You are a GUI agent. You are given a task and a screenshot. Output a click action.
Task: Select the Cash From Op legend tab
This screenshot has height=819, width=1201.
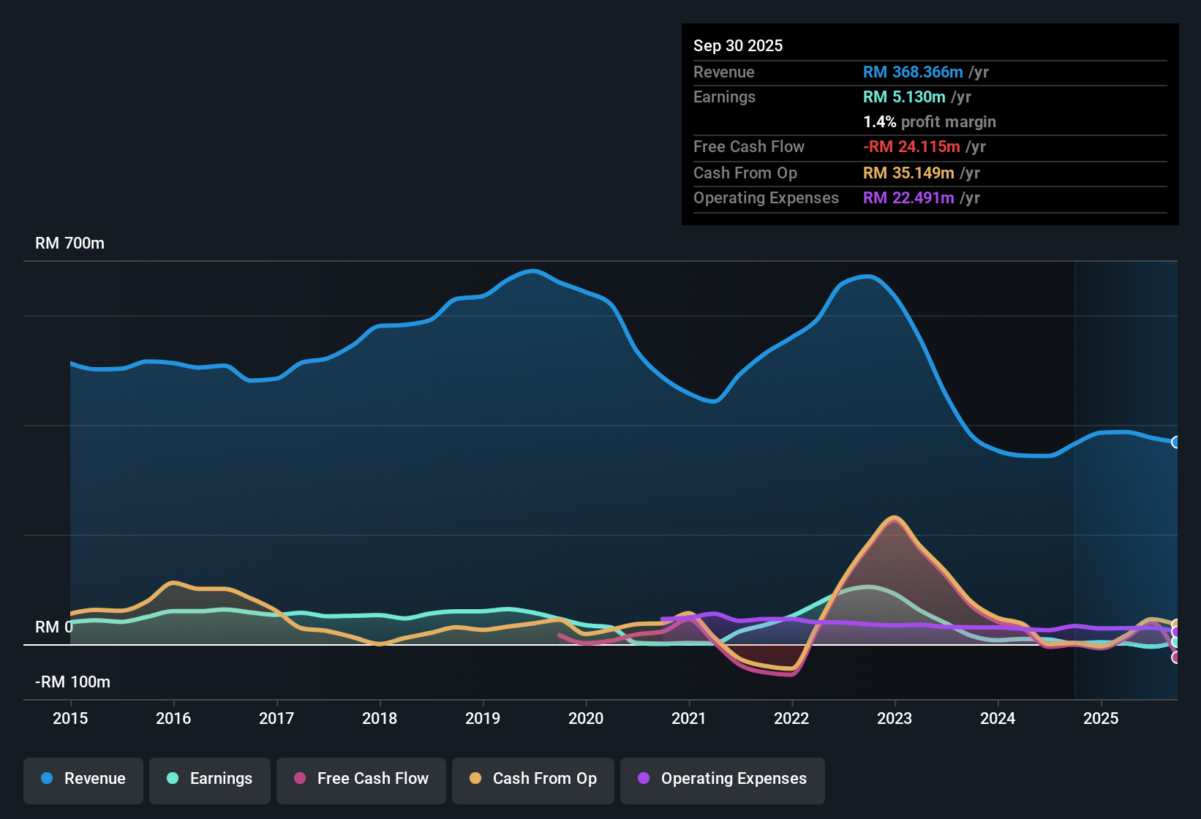(532, 779)
